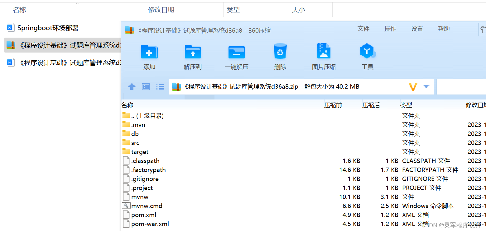486x231 pixels.
Task: Click the 操作 (Operations) menu
Action: click(x=390, y=29)
